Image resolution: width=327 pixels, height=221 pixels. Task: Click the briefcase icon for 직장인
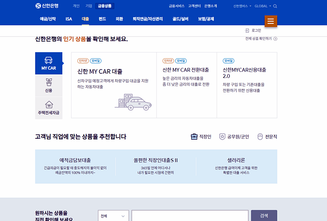coord(194,137)
